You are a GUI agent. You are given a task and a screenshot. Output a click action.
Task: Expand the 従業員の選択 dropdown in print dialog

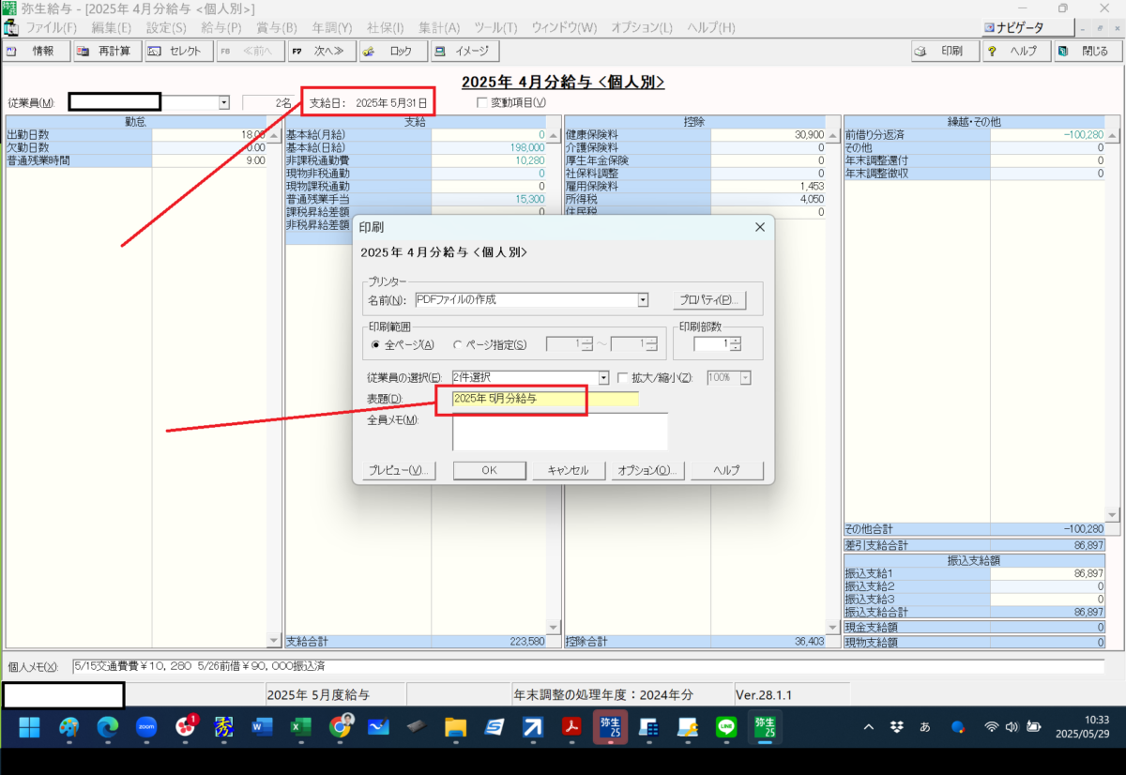[604, 377]
